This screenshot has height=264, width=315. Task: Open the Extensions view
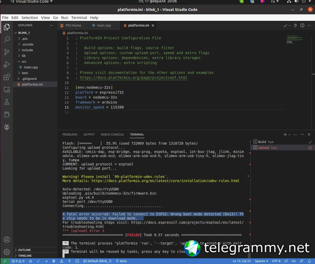coord(7,77)
